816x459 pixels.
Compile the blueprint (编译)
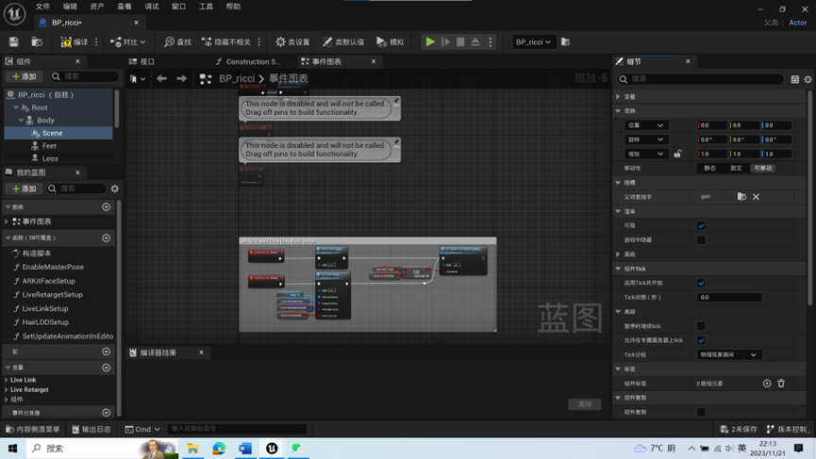coord(75,42)
